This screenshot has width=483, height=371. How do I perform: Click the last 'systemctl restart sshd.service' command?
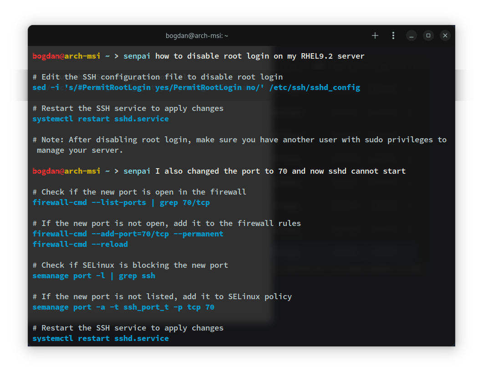[x=101, y=338]
